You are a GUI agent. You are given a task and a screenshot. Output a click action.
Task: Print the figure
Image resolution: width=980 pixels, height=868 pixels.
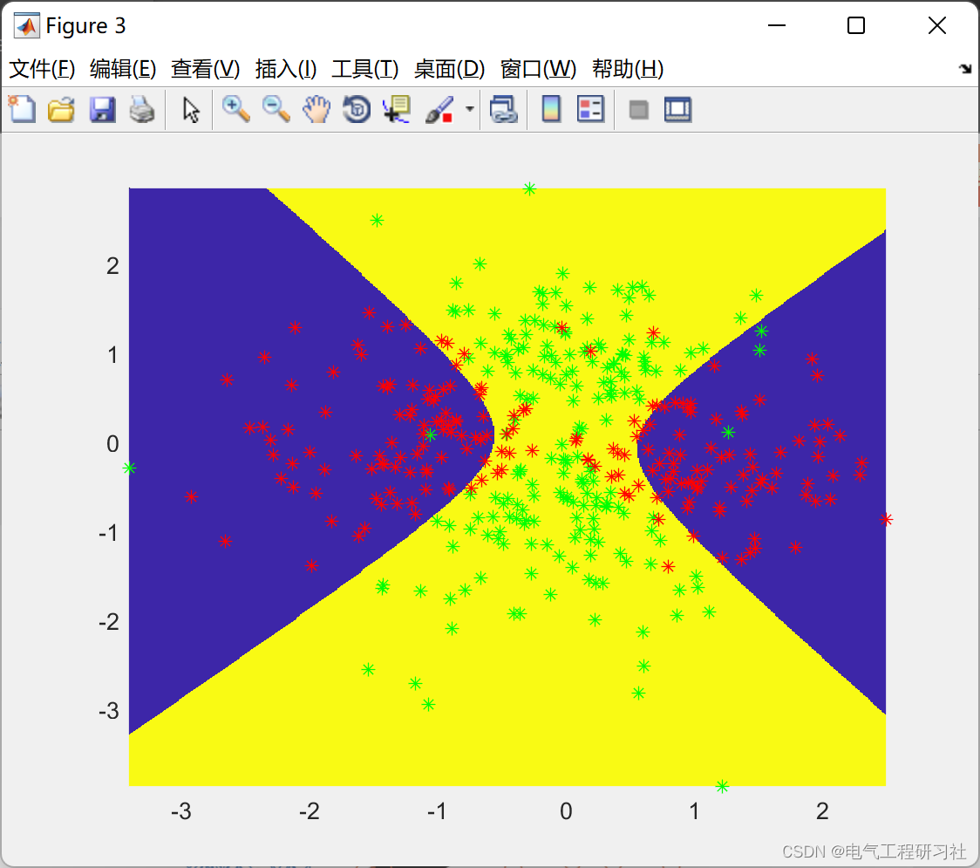142,109
